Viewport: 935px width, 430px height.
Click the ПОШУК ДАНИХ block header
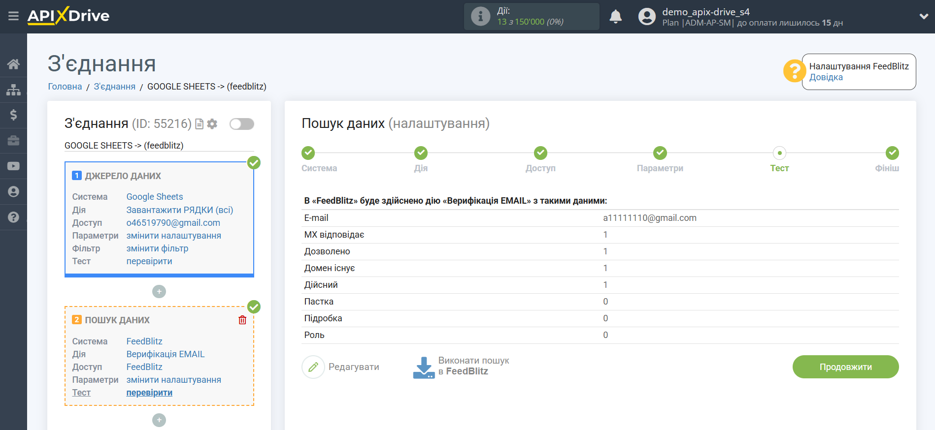[117, 320]
